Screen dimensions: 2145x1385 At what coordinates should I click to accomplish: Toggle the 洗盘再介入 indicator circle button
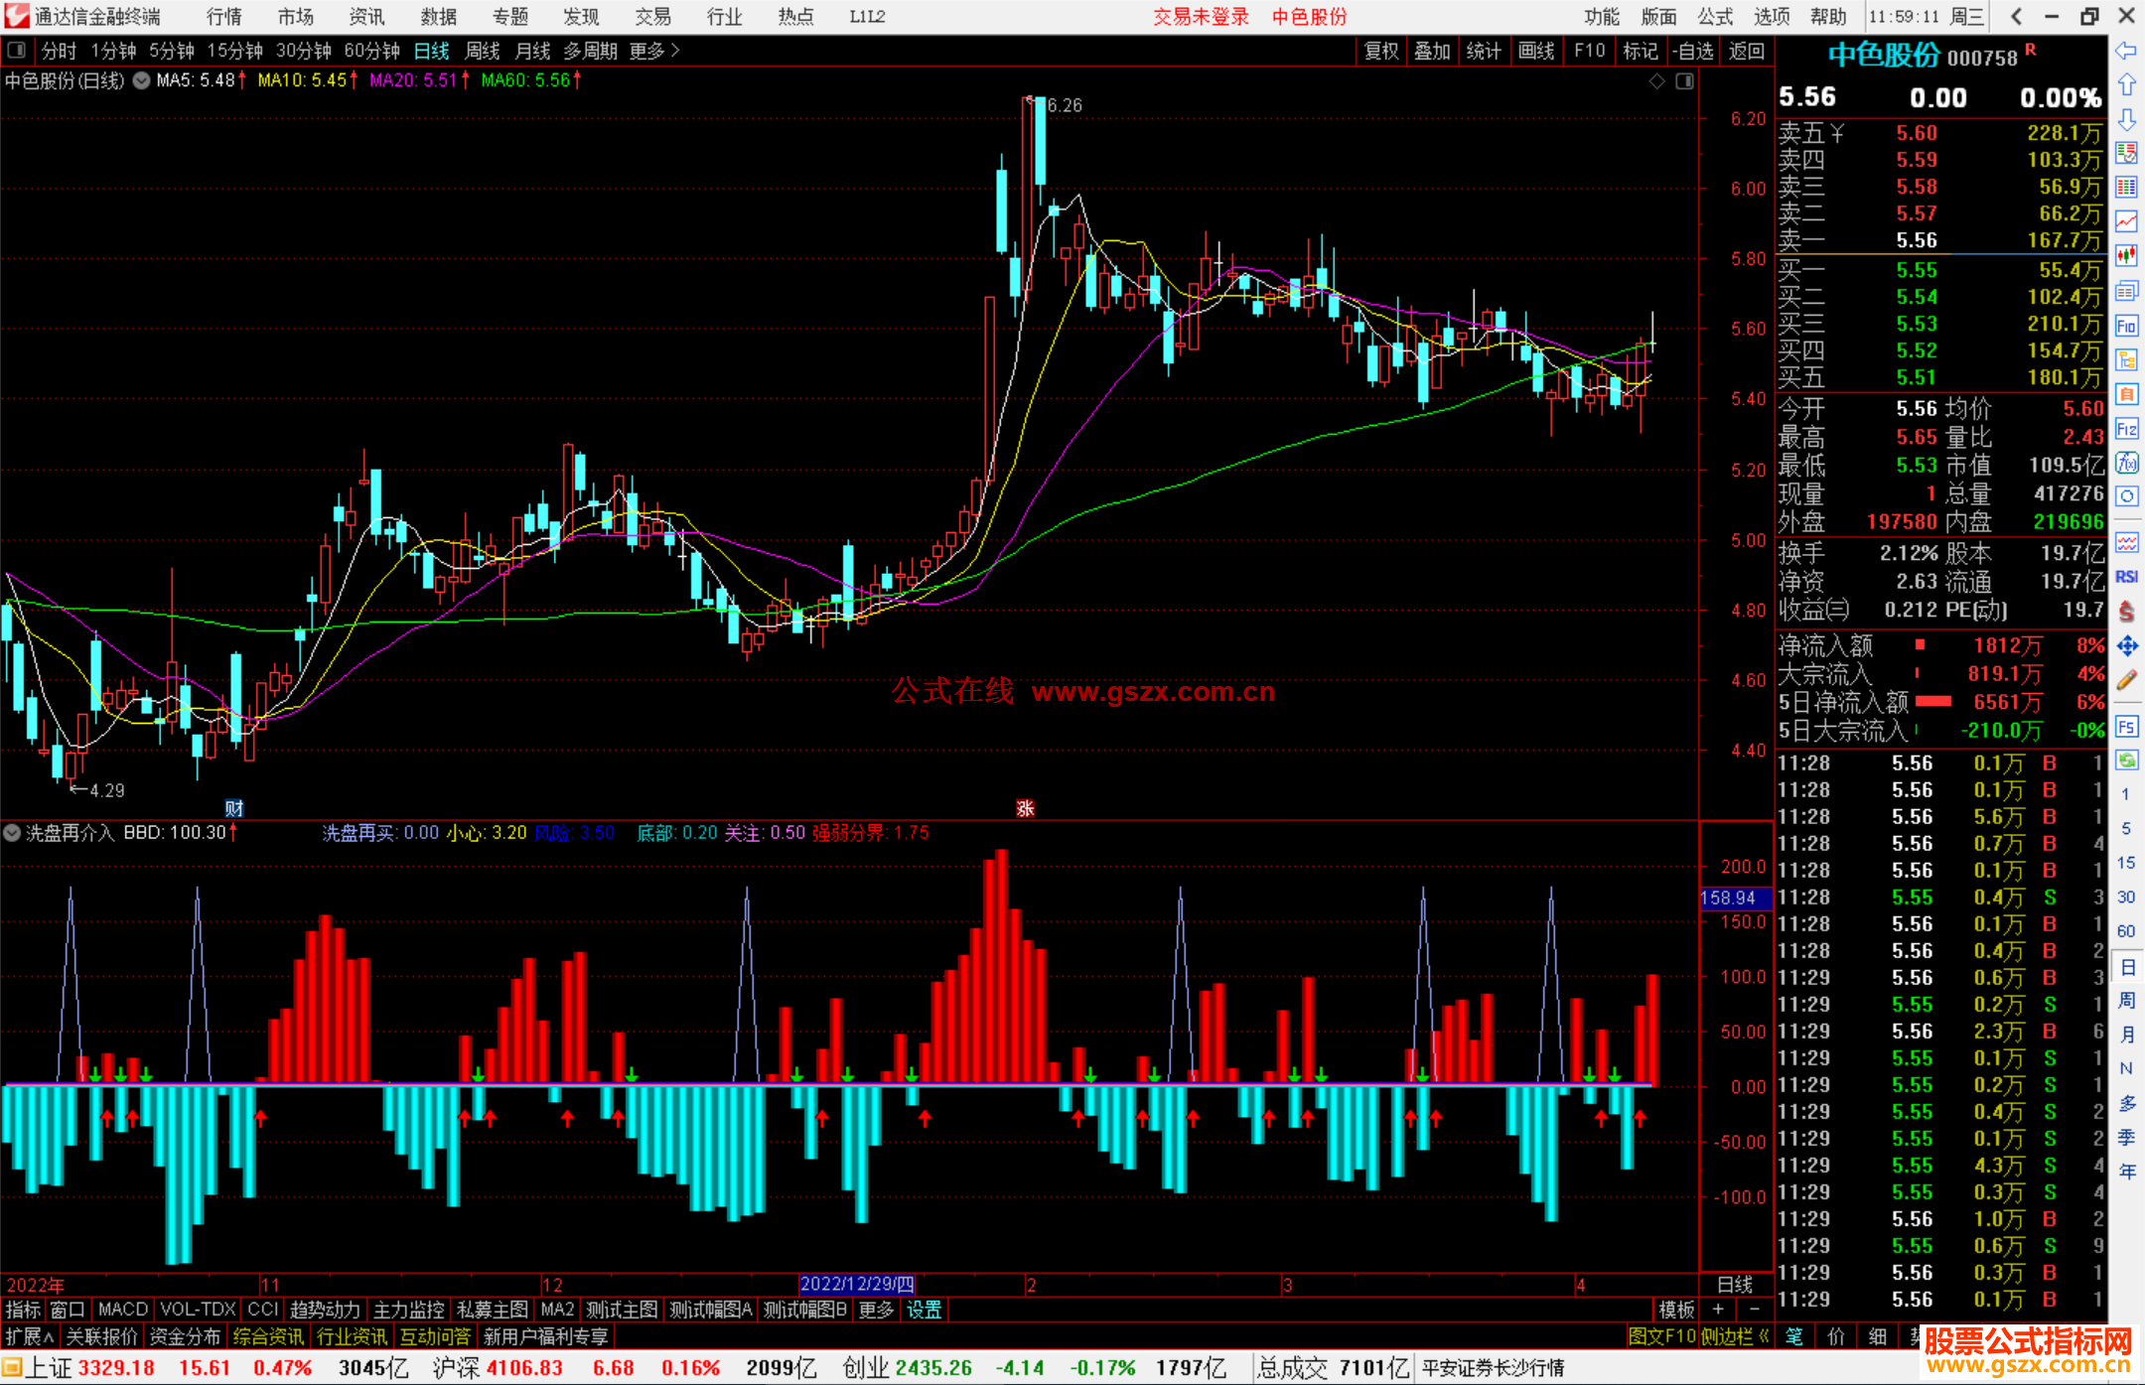pyautogui.click(x=12, y=833)
